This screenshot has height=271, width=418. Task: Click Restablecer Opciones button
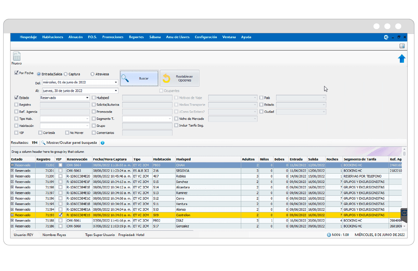[x=180, y=78]
